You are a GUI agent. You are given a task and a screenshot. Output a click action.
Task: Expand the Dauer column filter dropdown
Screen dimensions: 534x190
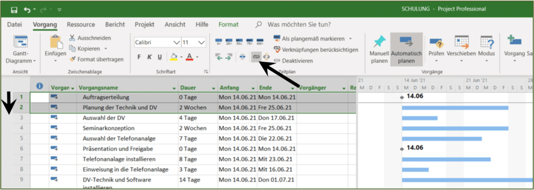(x=213, y=88)
